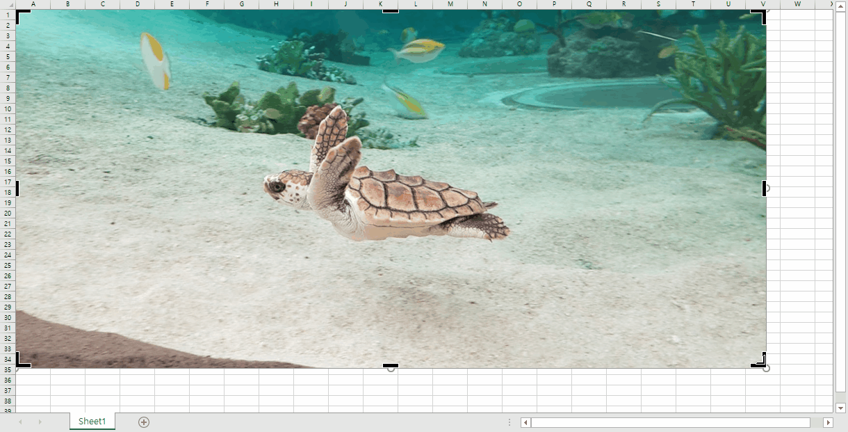This screenshot has height=432, width=848.
Task: Select column A header
Action: (33, 4)
